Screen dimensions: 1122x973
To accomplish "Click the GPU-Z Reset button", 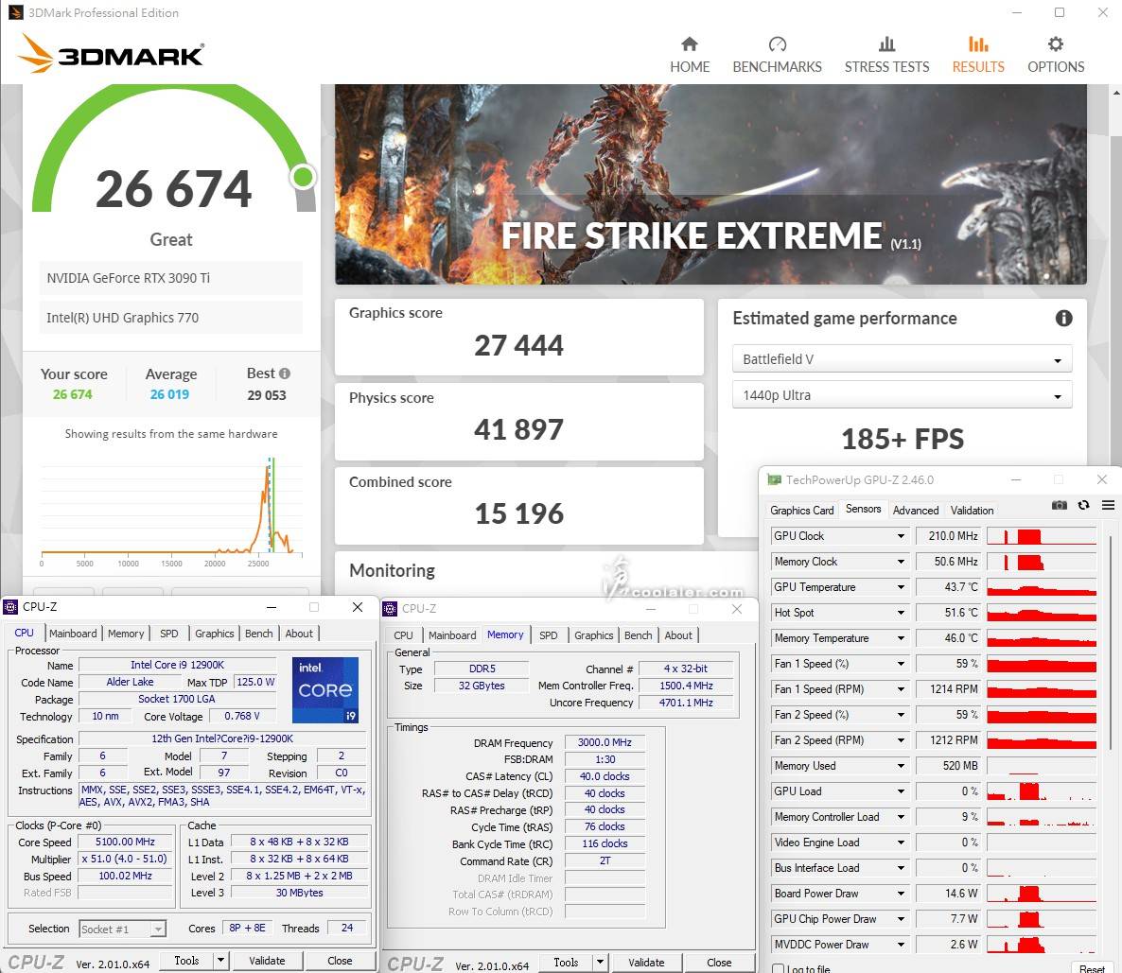I will point(1092,968).
